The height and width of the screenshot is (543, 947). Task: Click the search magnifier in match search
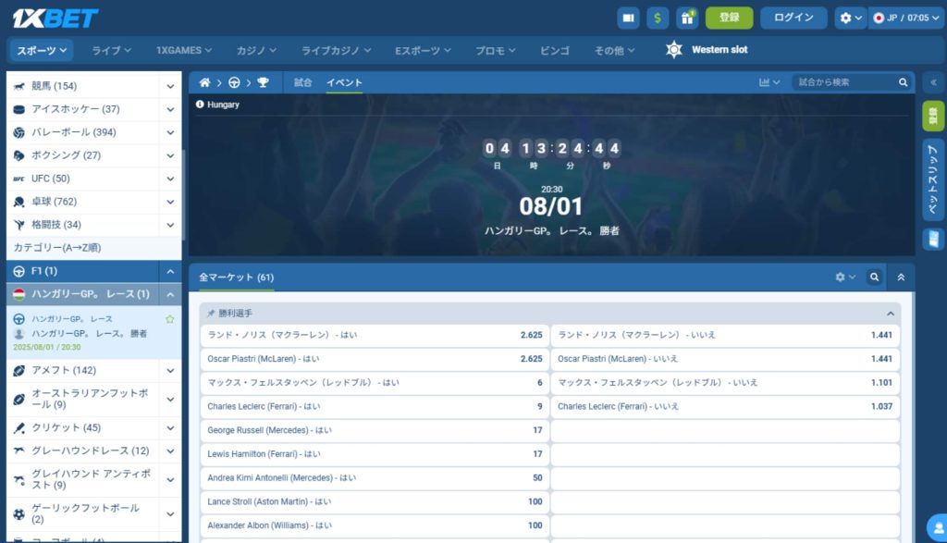pyautogui.click(x=903, y=82)
